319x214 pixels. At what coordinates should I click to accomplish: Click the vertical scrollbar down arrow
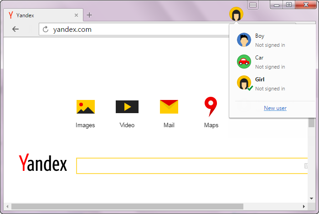[311, 199]
